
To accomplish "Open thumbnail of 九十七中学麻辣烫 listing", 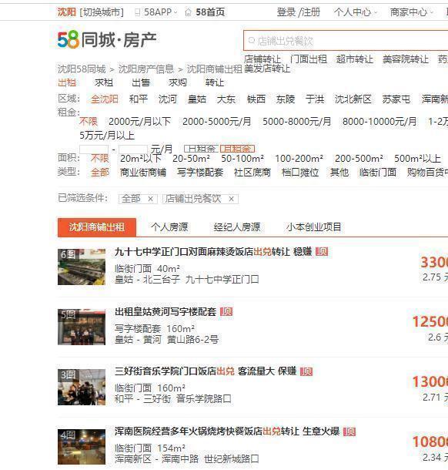I will click(82, 267).
